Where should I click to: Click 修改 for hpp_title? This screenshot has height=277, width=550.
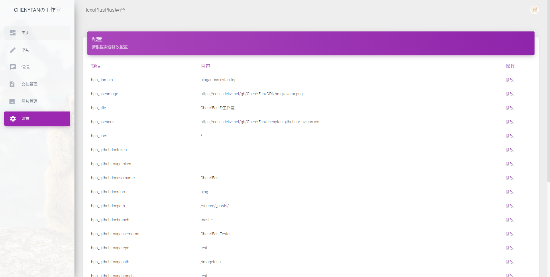click(509, 108)
